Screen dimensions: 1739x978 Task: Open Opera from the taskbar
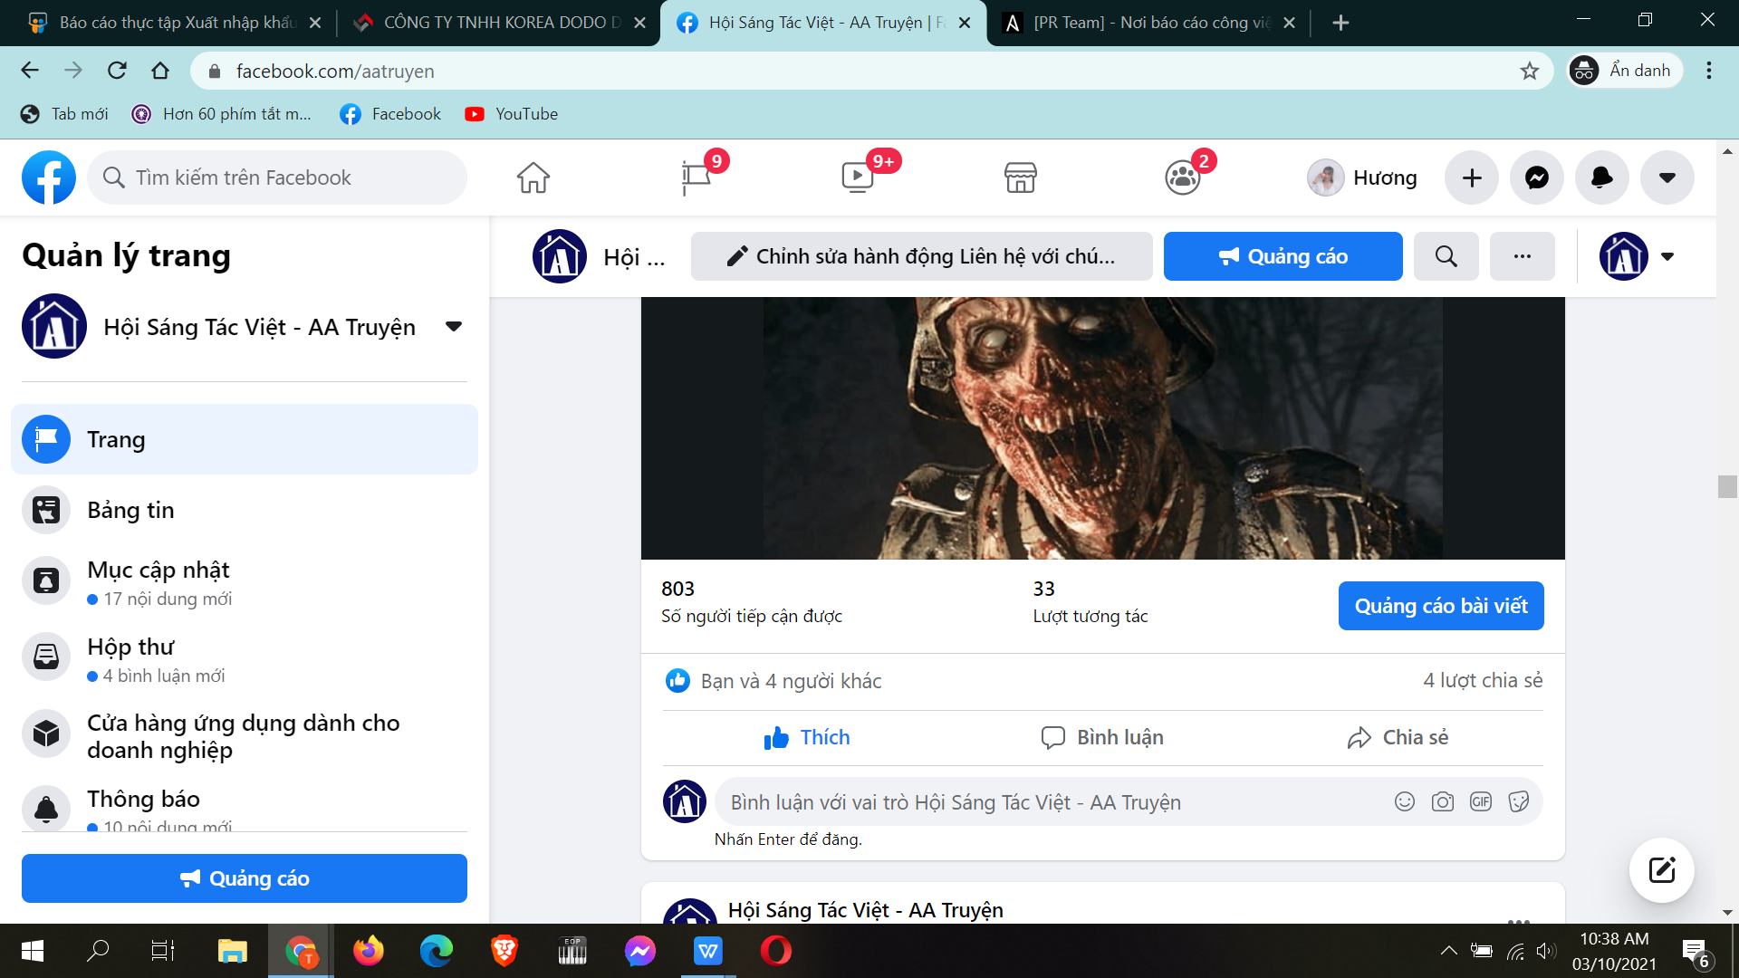[x=776, y=951]
